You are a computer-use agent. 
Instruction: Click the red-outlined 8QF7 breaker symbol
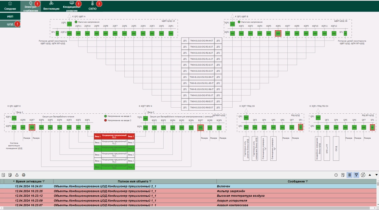201,127
